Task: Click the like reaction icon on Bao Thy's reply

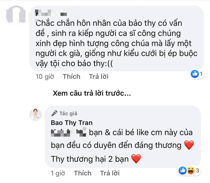Action: pyautogui.click(x=183, y=171)
